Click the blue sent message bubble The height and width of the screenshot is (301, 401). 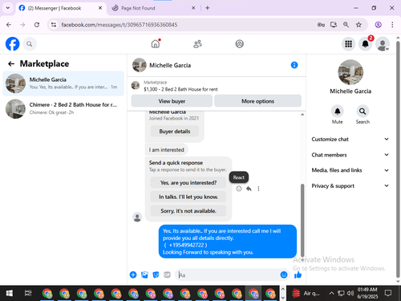228,242
